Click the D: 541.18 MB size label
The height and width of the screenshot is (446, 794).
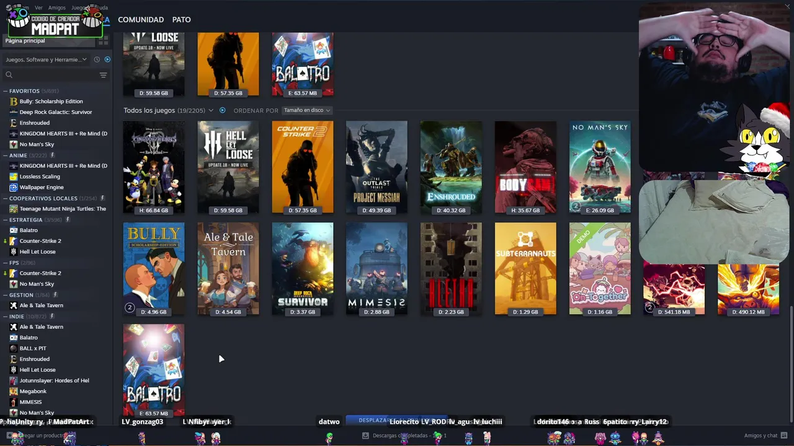click(674, 312)
